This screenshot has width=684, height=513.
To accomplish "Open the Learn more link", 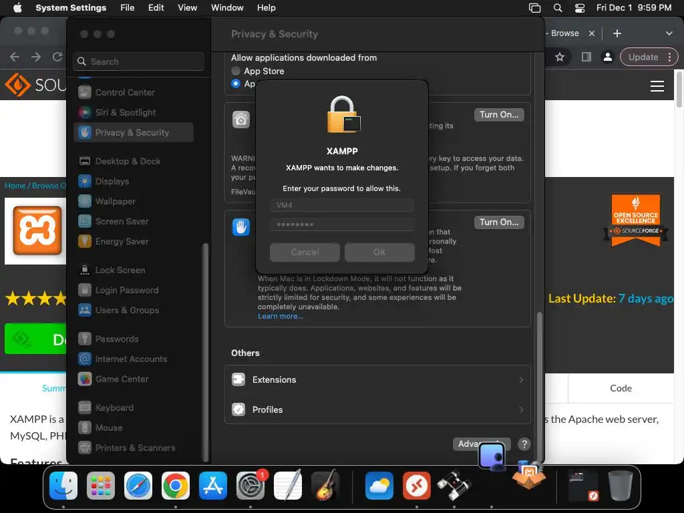I will point(280,316).
